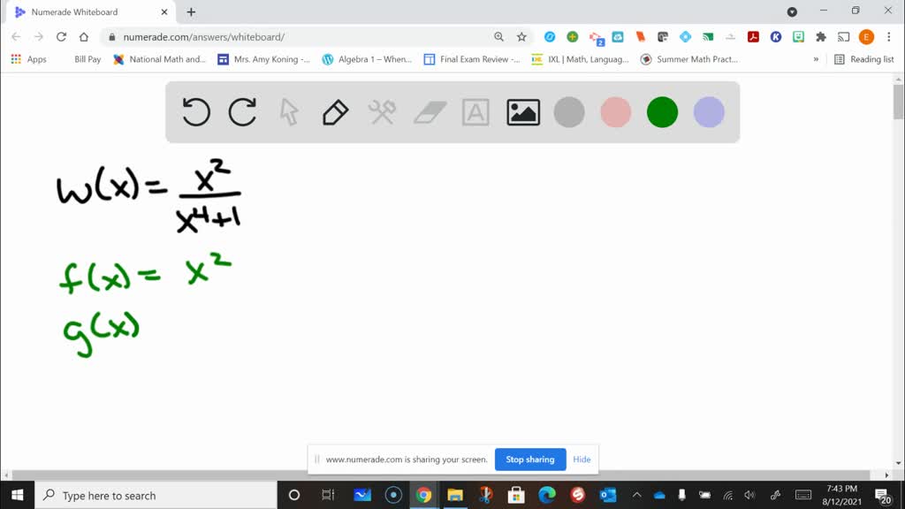Click the Chrome icon in the taskbar
The width and height of the screenshot is (905, 509).
coord(423,496)
